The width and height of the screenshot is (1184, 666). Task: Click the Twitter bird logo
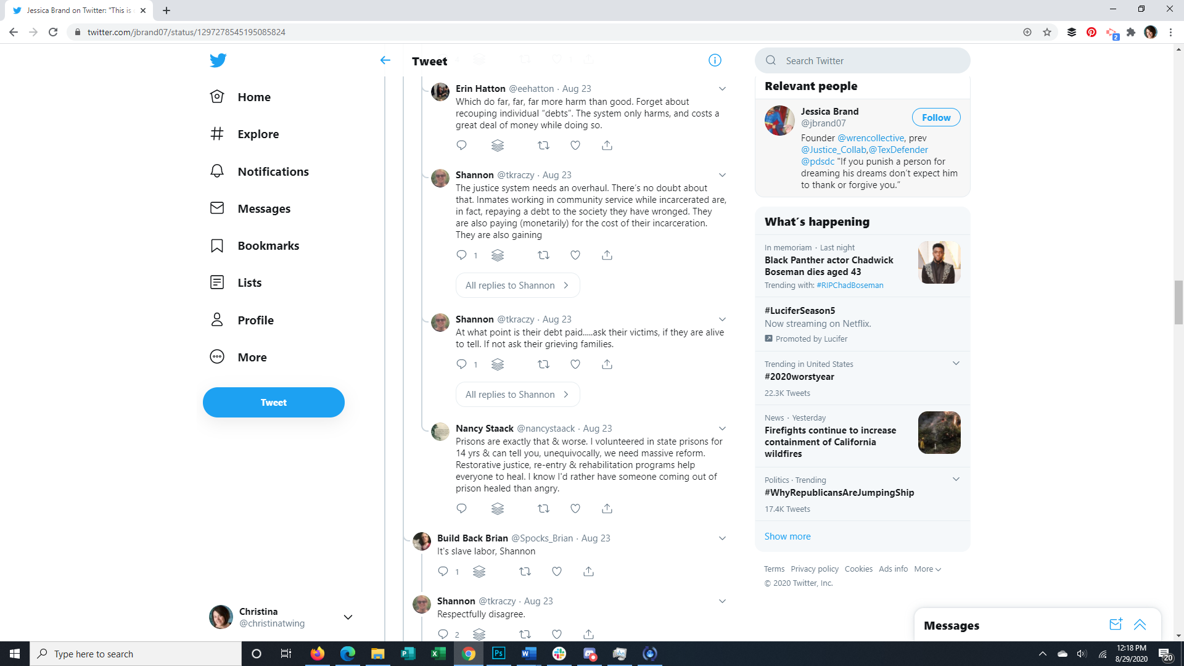point(218,60)
